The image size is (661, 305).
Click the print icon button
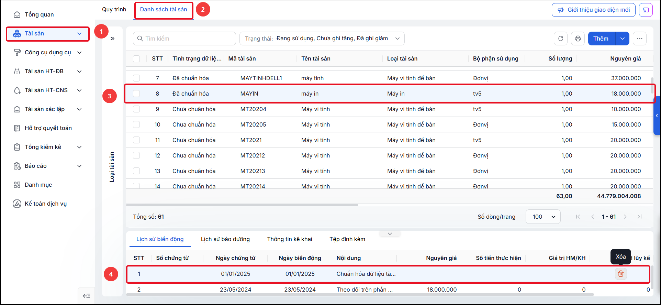pos(578,39)
